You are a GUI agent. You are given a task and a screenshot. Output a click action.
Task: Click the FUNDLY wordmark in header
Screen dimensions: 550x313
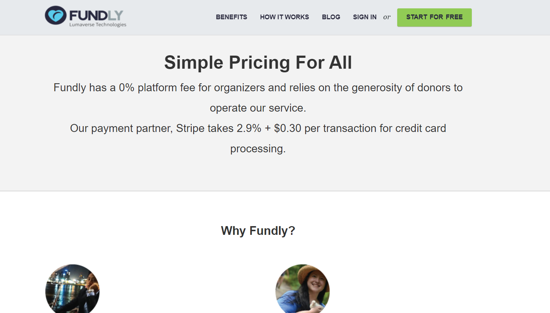96,15
